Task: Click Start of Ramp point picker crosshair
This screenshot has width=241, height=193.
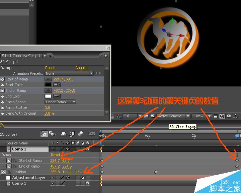Action: point(48,79)
